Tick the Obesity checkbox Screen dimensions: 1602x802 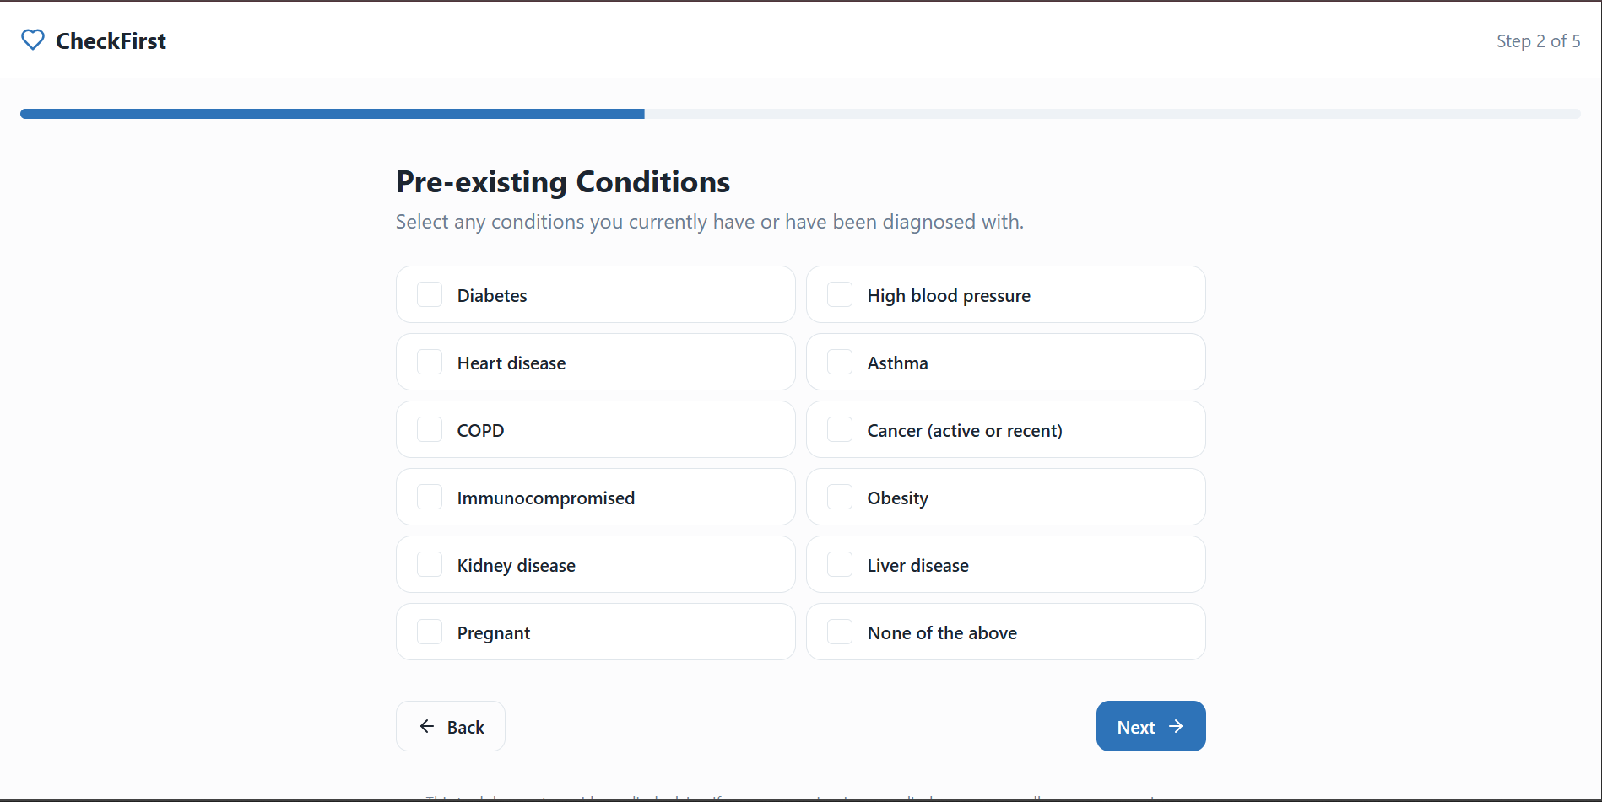[x=840, y=497]
